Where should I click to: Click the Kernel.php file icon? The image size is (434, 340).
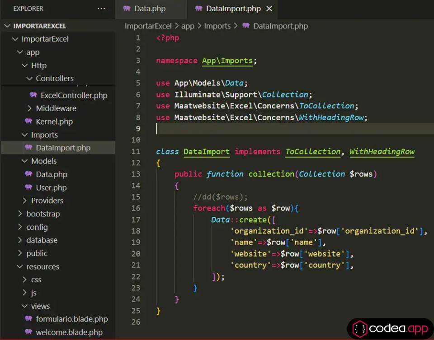[x=28, y=121]
